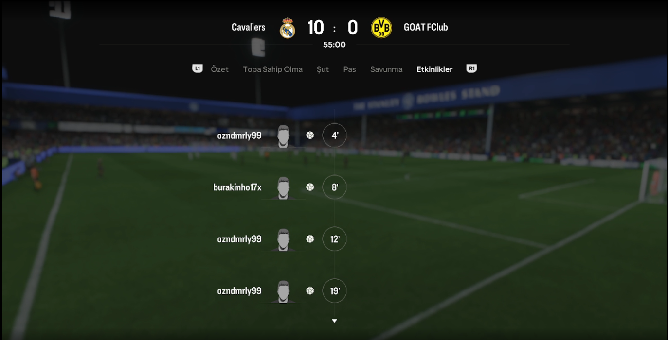Go to the Savunma tab
This screenshot has height=340, width=668.
tap(386, 69)
